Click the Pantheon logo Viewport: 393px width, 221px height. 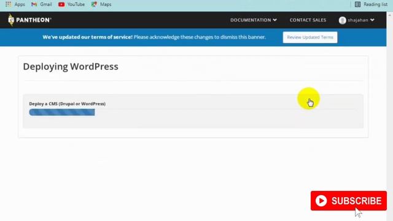(x=29, y=20)
